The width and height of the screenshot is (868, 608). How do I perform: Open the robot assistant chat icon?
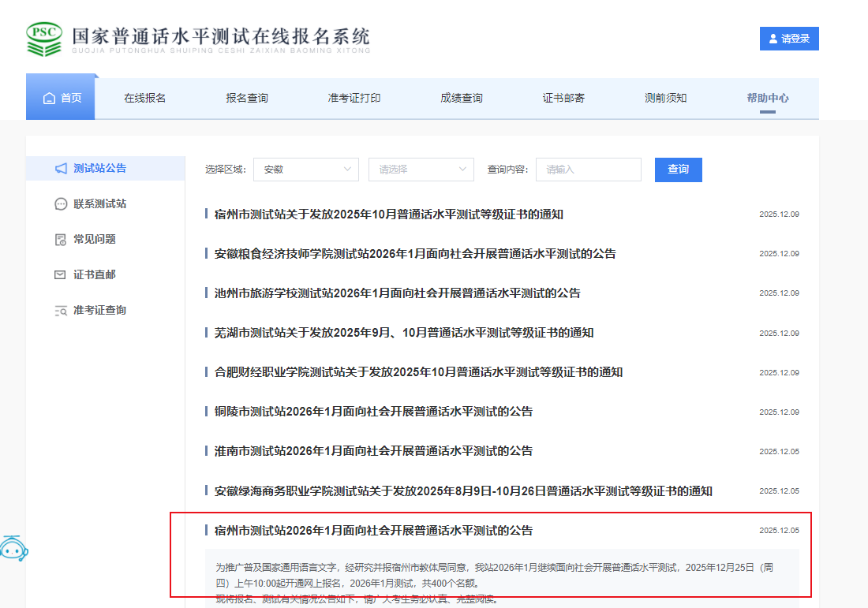tap(13, 548)
